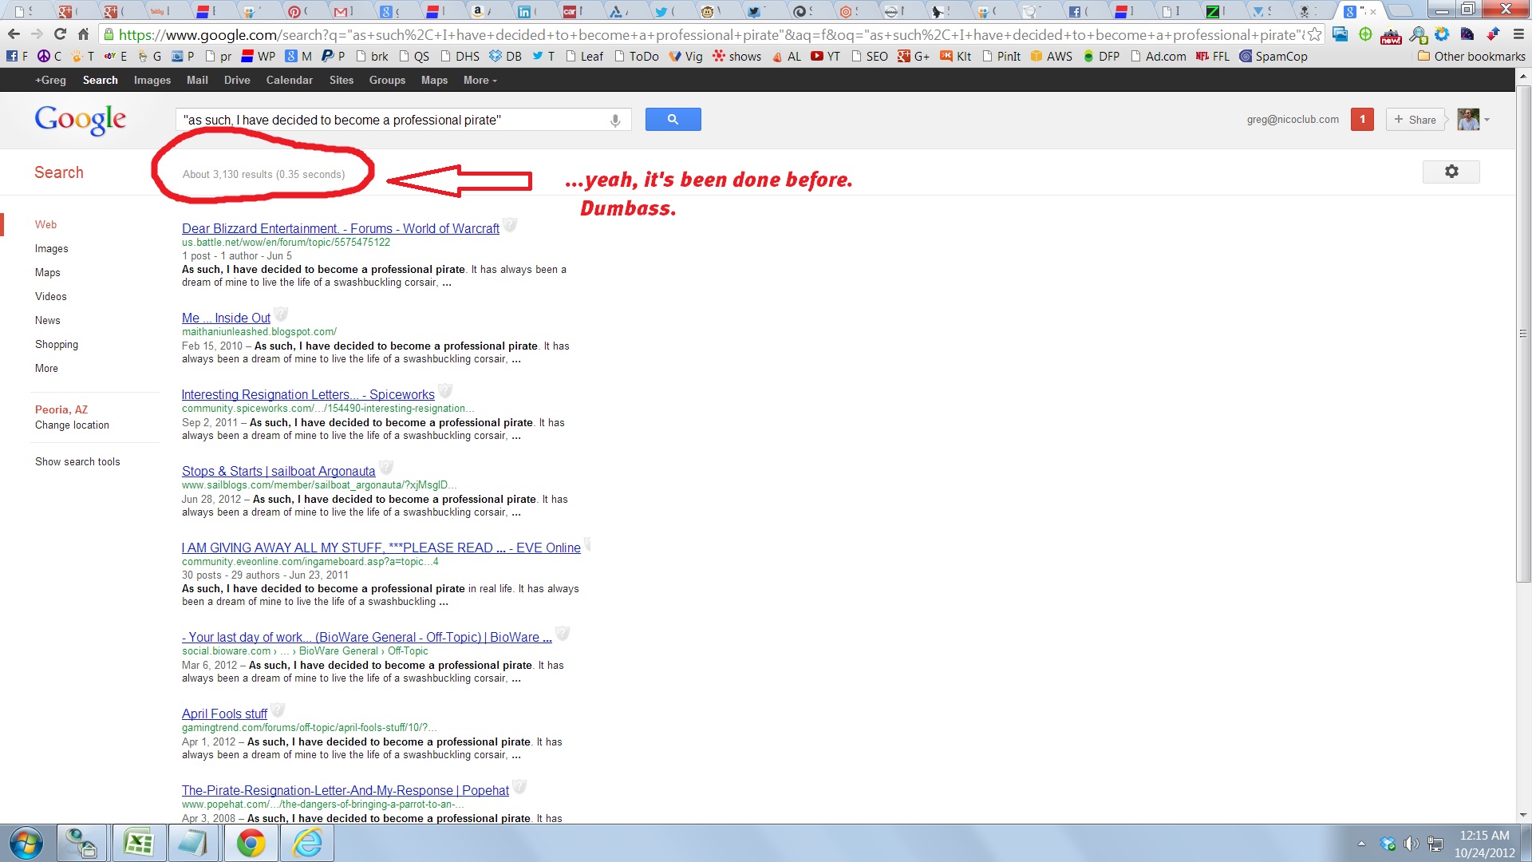The height and width of the screenshot is (862, 1532).
Task: Filter results by News in sidebar
Action: pos(48,320)
